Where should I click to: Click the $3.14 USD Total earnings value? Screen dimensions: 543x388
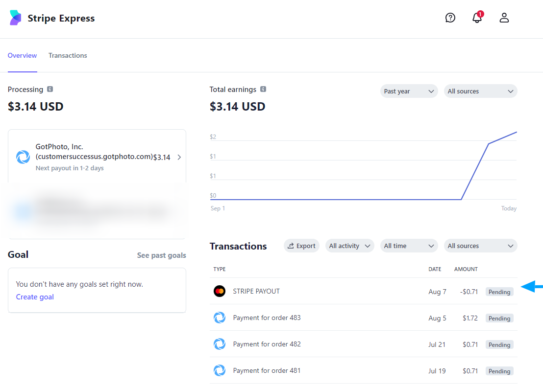coord(238,107)
